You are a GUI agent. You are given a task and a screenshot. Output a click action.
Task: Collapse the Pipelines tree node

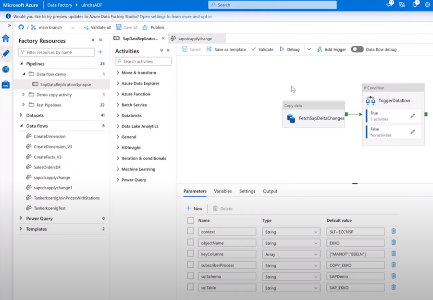[x=21, y=64]
